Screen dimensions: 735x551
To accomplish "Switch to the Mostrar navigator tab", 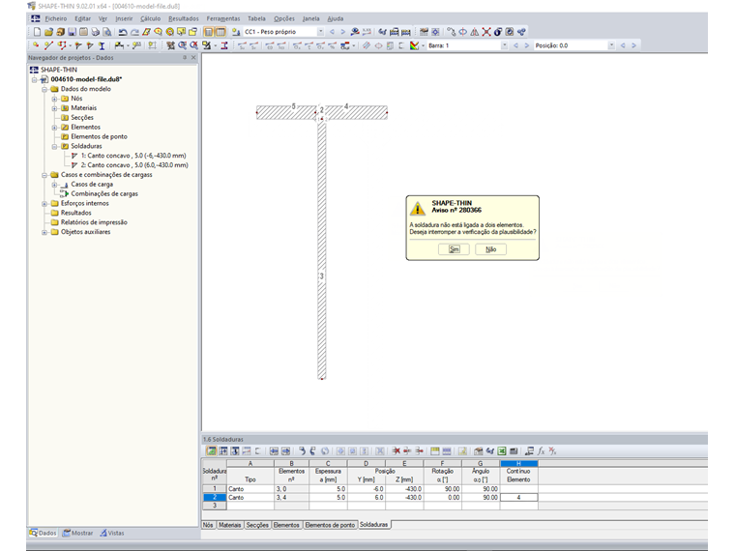I will click(x=77, y=534).
